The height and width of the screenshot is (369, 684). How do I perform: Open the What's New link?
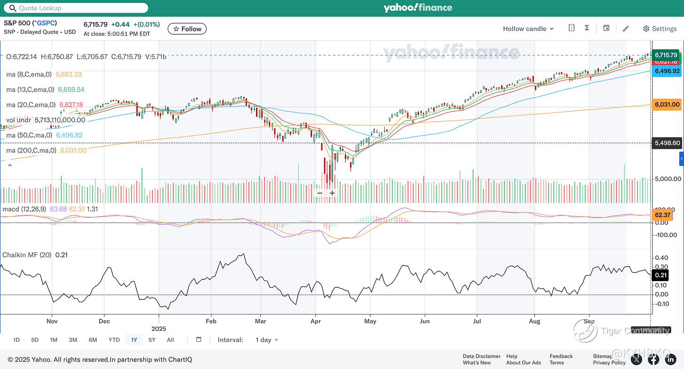[x=477, y=362]
